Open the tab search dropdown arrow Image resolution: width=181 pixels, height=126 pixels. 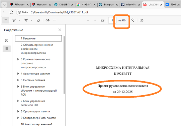4,5
